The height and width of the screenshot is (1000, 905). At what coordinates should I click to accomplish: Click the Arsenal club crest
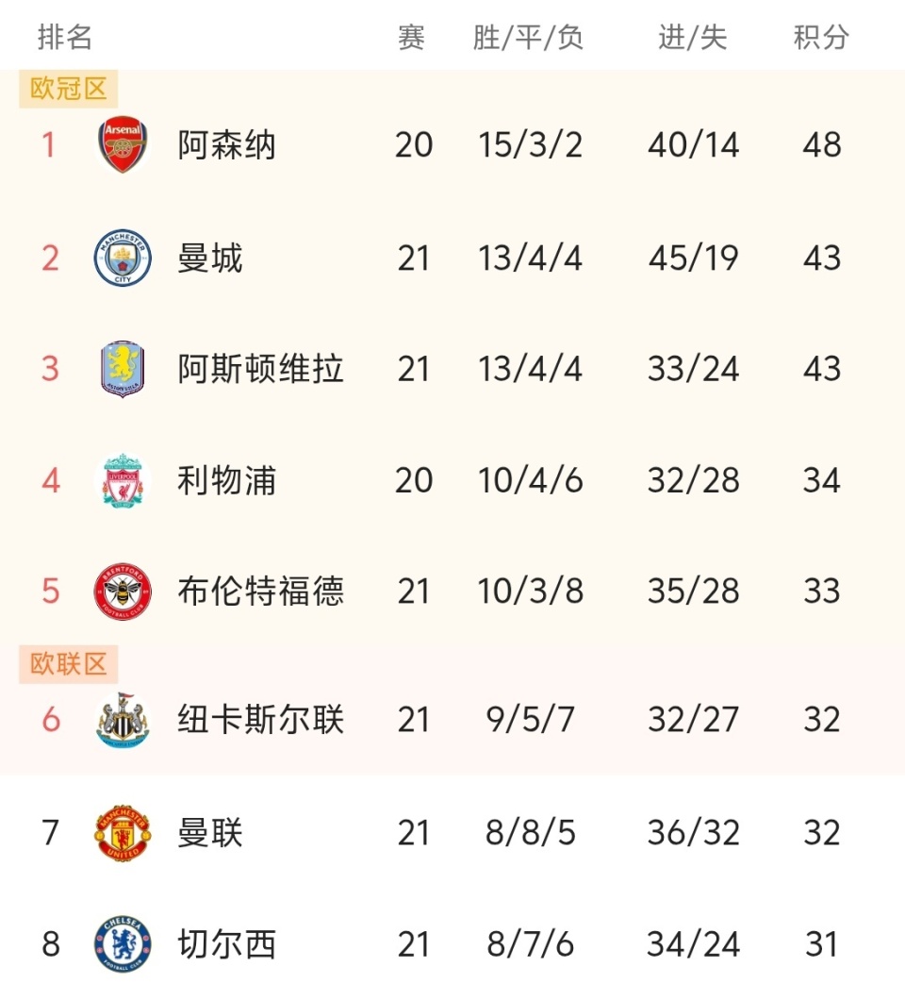point(123,145)
